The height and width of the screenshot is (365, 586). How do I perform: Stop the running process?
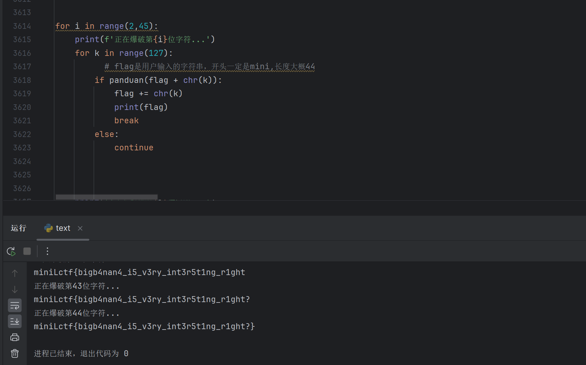27,251
